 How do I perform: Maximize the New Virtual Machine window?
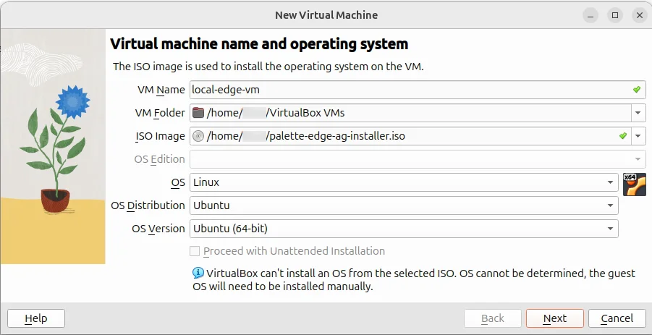615,15
